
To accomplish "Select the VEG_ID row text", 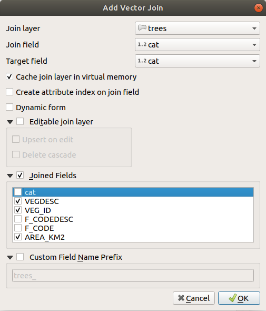I will coord(37,210).
